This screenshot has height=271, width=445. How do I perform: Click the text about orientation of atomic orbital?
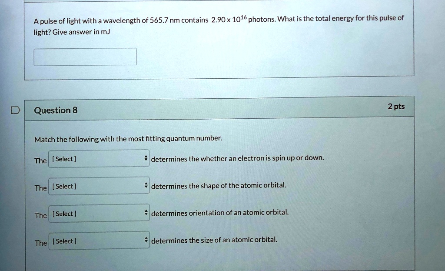point(220,213)
